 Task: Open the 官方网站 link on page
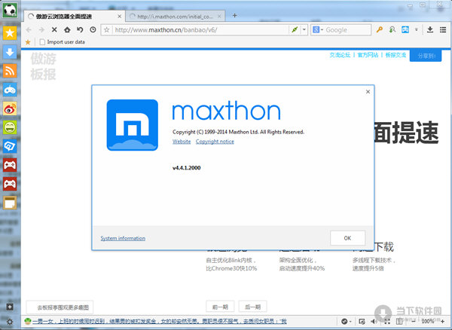click(x=368, y=55)
